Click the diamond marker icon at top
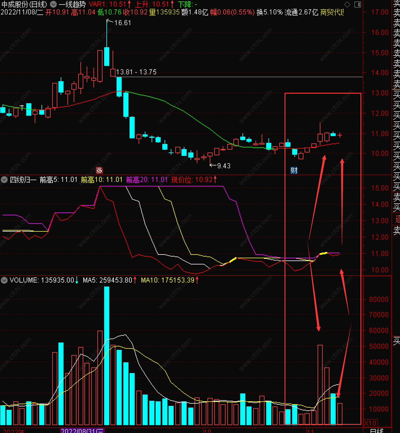The width and height of the screenshot is (400, 433). 347,5
